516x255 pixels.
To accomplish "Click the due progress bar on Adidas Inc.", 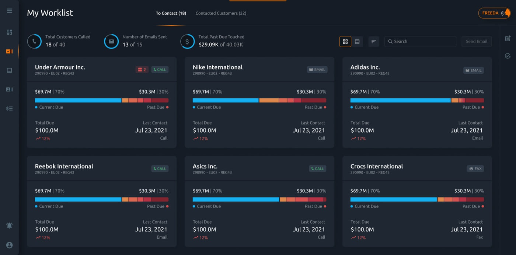I will point(417,100).
